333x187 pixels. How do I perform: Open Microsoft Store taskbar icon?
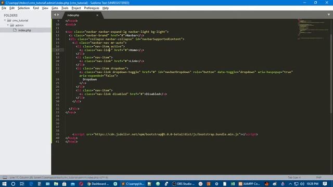pyautogui.click(x=65, y=184)
